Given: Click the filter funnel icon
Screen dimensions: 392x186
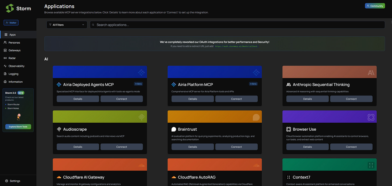Looking at the screenshot, I should (x=50, y=25).
